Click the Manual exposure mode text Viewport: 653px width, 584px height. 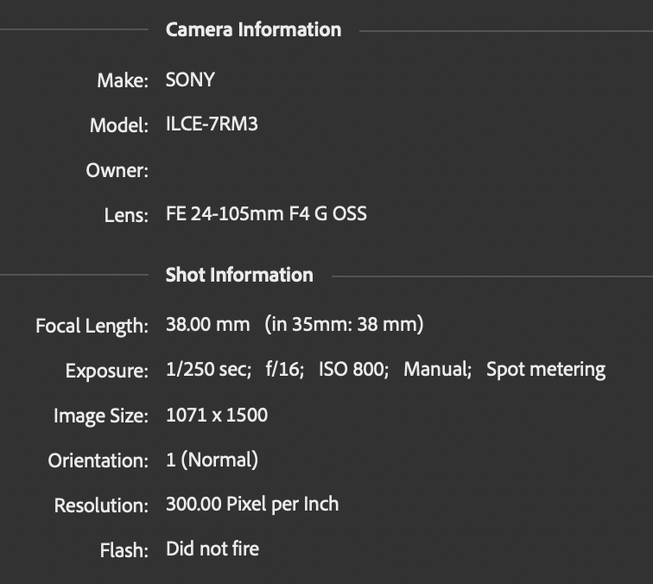coord(437,370)
